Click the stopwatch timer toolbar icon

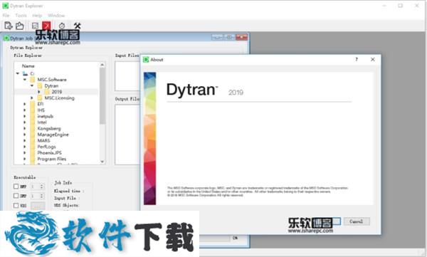[62, 26]
